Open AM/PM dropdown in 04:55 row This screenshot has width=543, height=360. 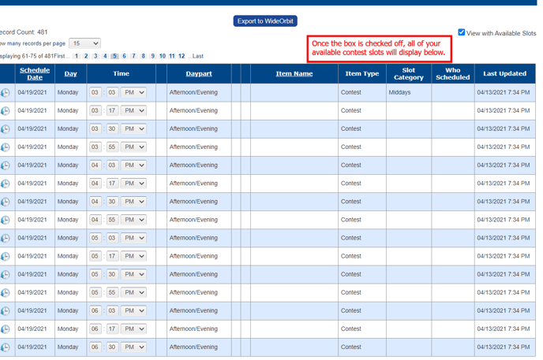pos(133,220)
